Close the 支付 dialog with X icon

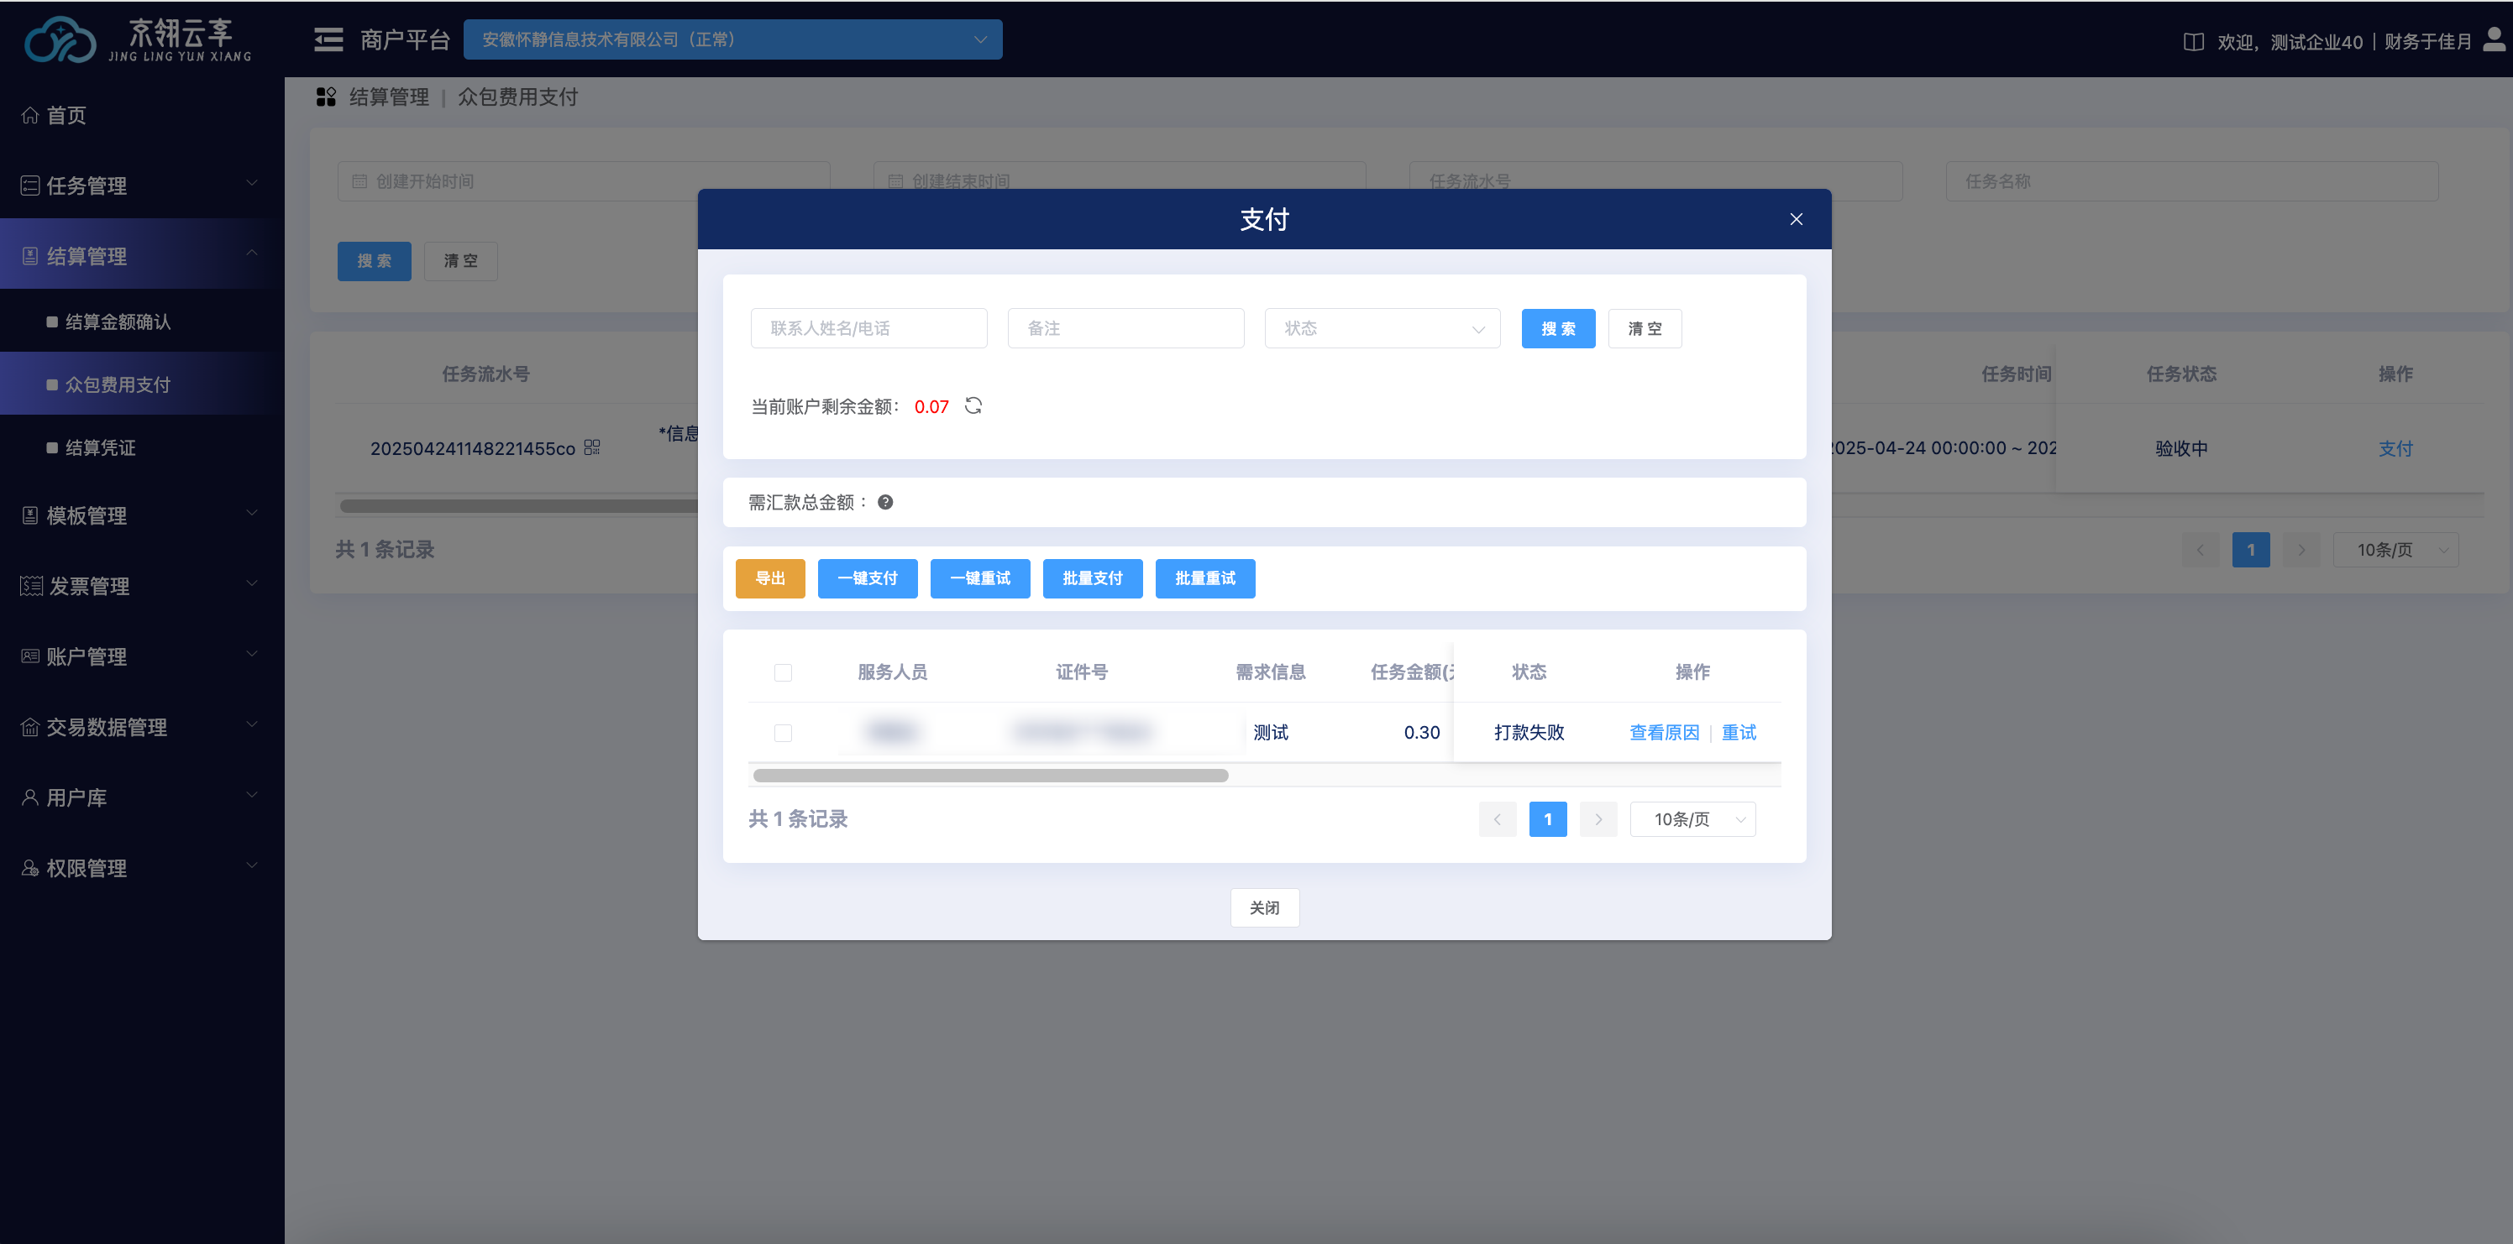tap(1795, 219)
